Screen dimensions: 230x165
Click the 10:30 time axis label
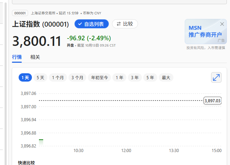pos(78,151)
